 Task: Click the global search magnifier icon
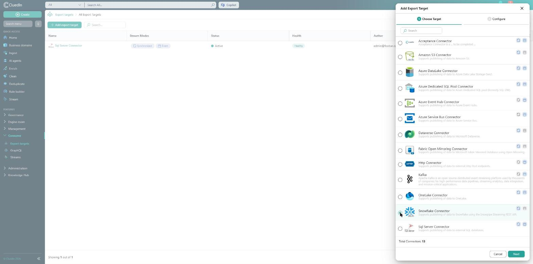[x=213, y=5]
